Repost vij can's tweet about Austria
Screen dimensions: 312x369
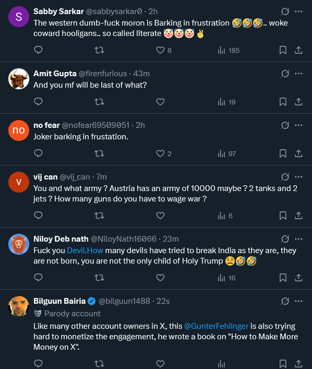(x=99, y=216)
